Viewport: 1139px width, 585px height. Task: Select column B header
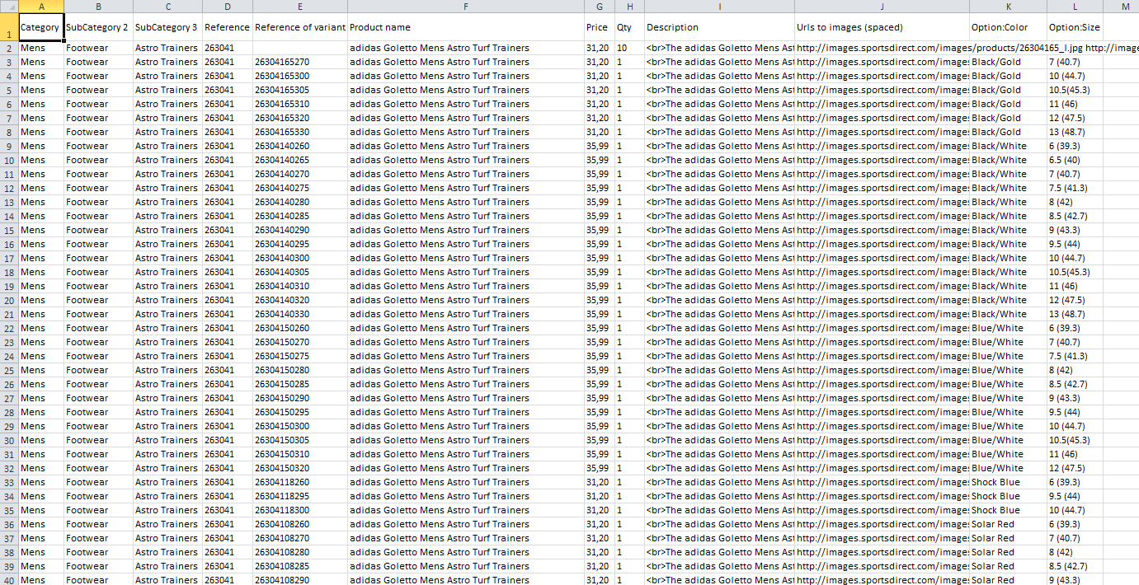(98, 7)
